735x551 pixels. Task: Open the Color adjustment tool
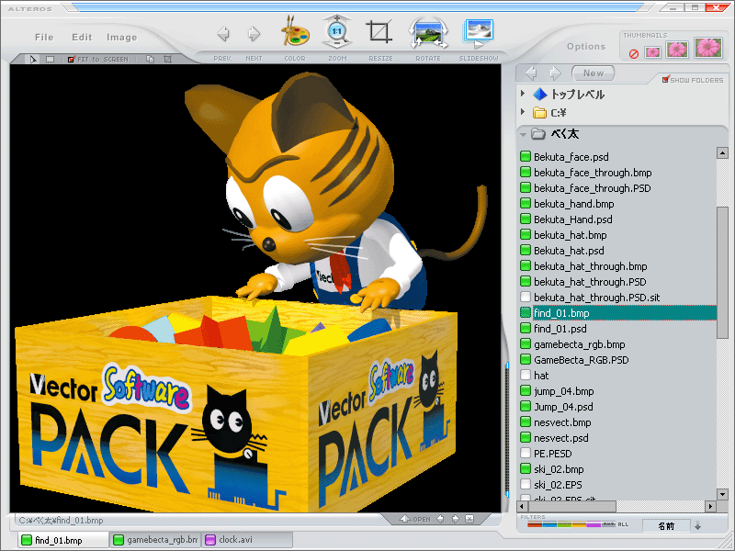[x=295, y=32]
